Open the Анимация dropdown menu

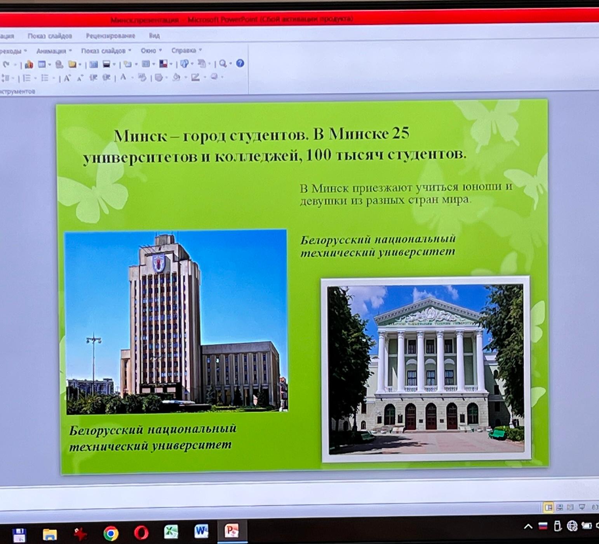(51, 51)
